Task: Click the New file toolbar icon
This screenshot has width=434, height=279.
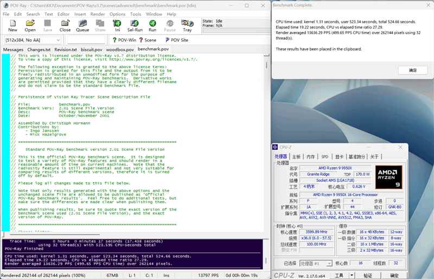Action: [x=13, y=25]
